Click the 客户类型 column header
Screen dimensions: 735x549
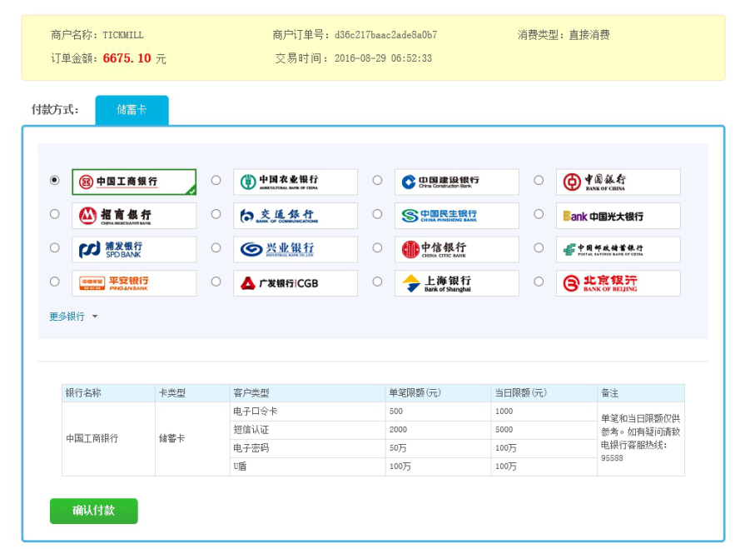307,393
